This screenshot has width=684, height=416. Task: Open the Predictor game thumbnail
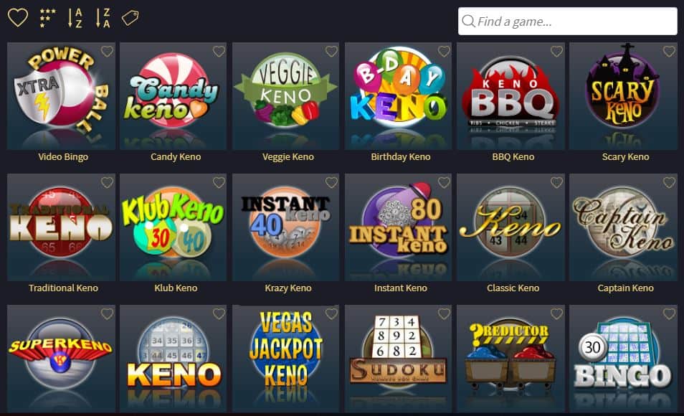coord(510,359)
